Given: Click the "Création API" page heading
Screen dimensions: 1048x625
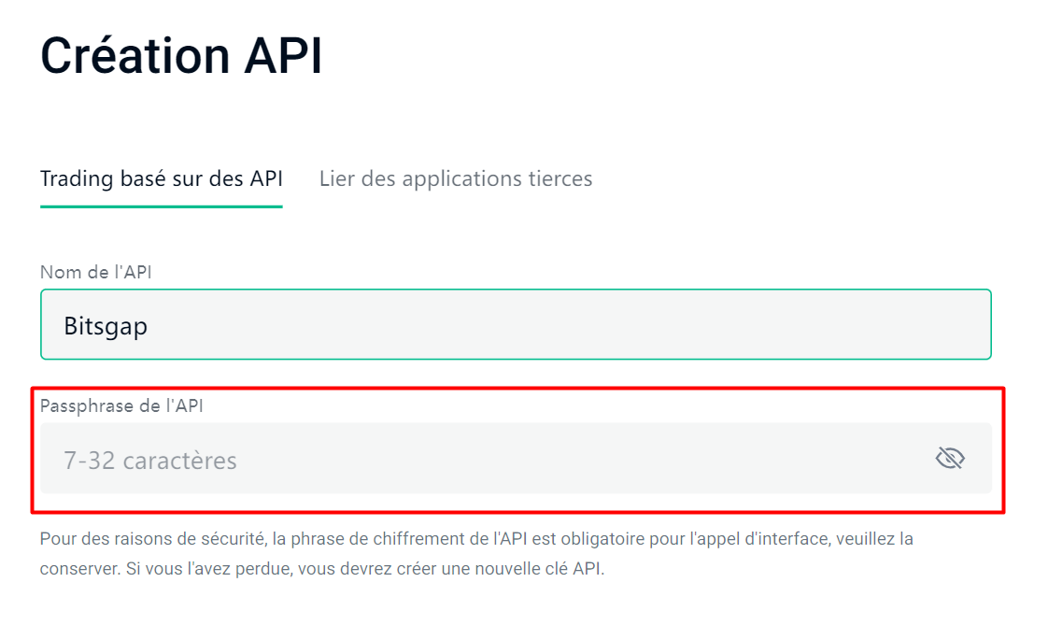Looking at the screenshot, I should [x=181, y=56].
